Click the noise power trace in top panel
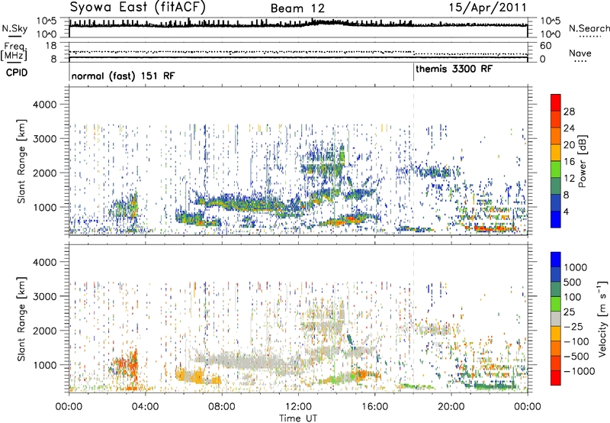The width and height of the screenshot is (610, 423). (x=298, y=25)
